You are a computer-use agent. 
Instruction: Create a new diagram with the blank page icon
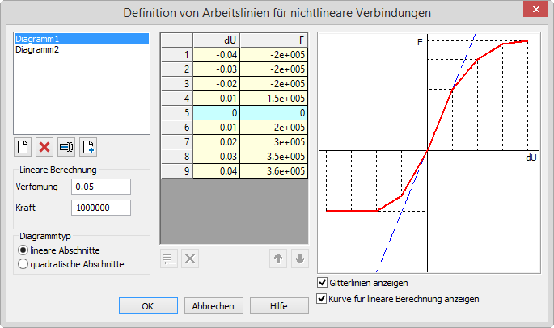(x=23, y=147)
